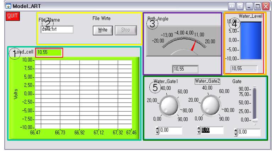The height and width of the screenshot is (151, 272).
Task: Click the Load_cell value display showing 10,55
Action: (x=49, y=52)
